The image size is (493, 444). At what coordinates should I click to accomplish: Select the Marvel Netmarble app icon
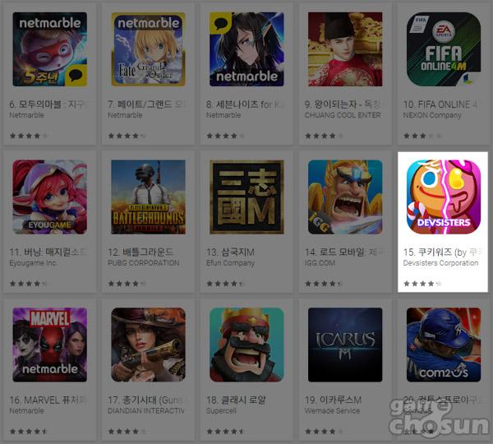tap(49, 345)
